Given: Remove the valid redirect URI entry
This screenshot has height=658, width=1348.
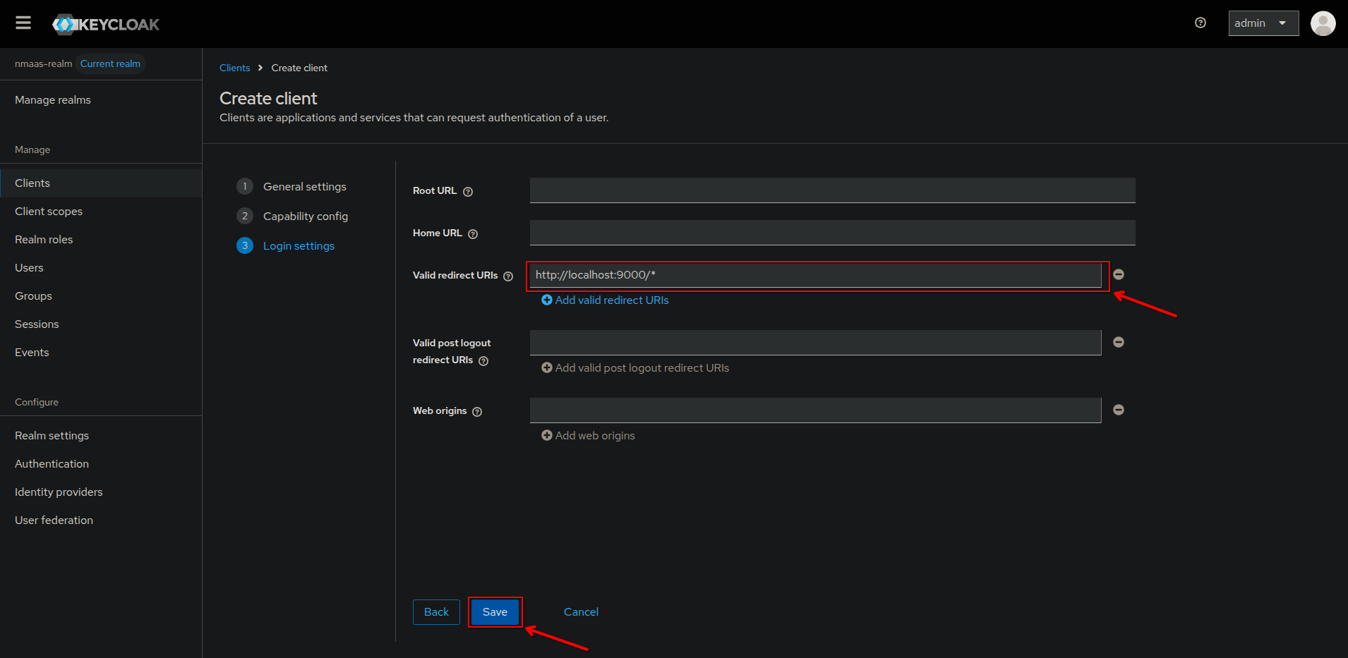Looking at the screenshot, I should point(1119,274).
